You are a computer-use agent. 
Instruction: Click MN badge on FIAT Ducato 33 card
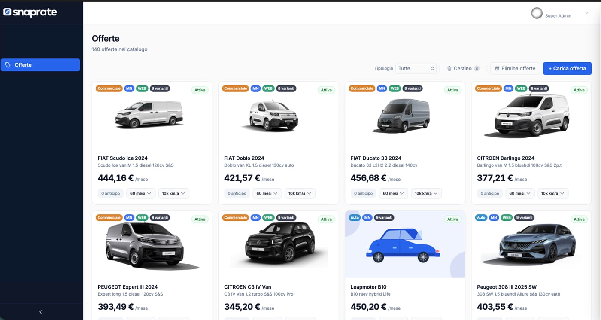click(382, 88)
